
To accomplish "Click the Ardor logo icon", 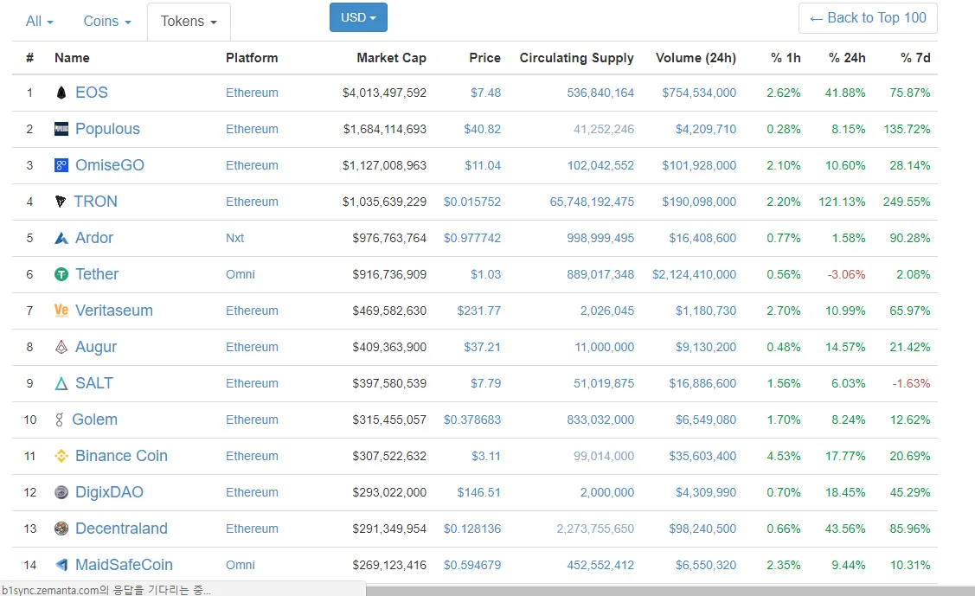I will [61, 238].
